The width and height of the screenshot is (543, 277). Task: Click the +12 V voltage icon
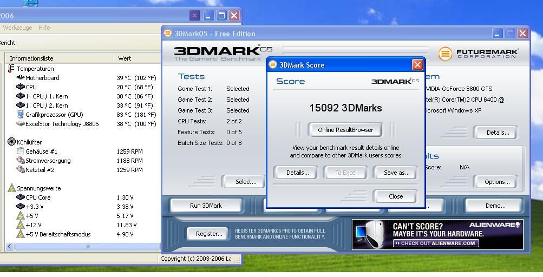pos(21,225)
